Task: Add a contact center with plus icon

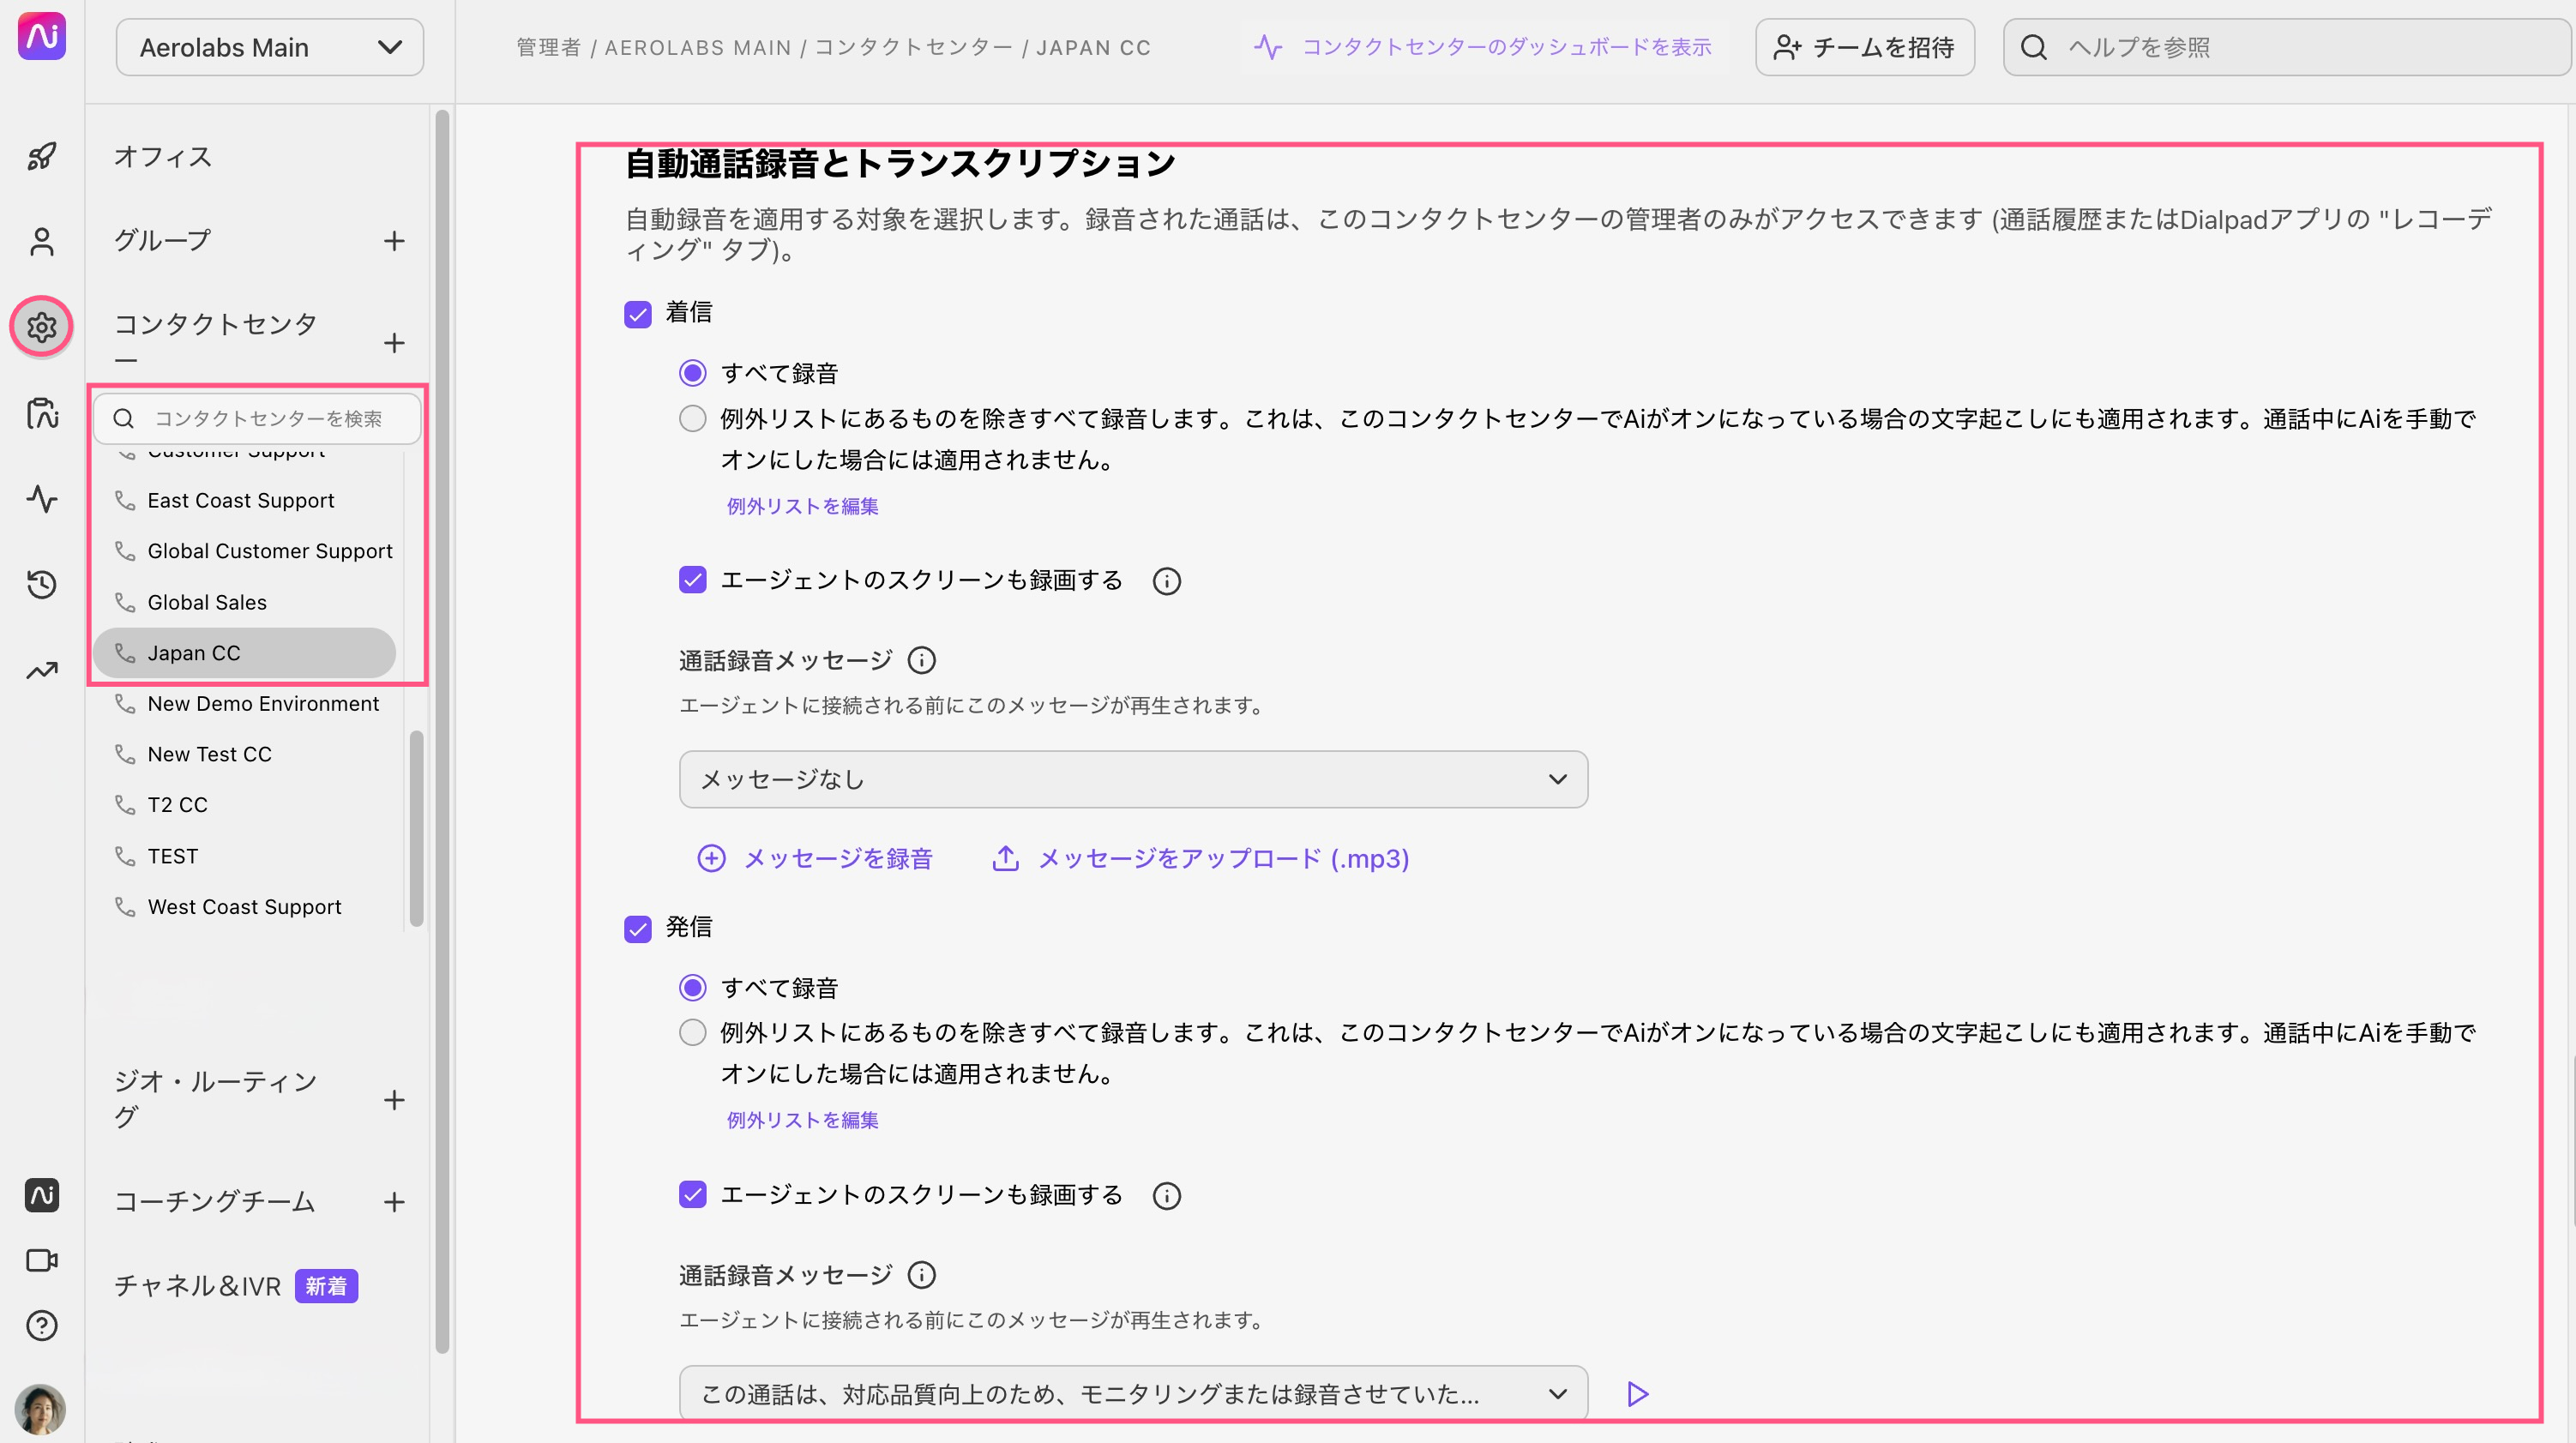Action: pyautogui.click(x=394, y=343)
